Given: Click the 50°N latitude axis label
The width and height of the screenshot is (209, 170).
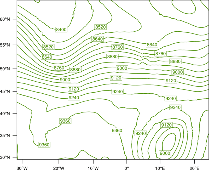Looking at the screenshot, I should [x=5, y=69].
